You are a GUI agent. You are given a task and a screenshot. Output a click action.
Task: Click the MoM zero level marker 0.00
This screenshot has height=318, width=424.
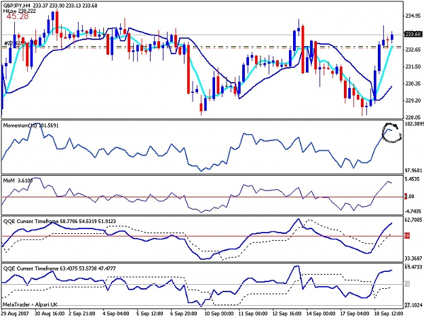[409, 197]
